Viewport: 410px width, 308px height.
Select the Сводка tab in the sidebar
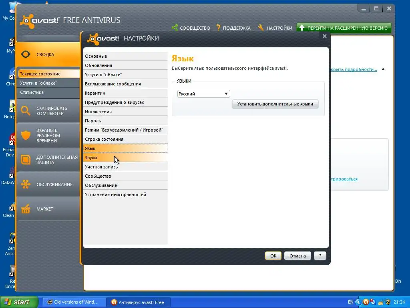pos(48,55)
